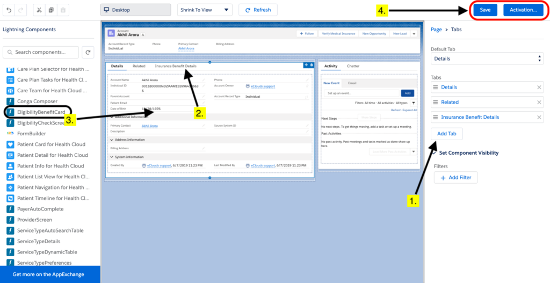Open dropdown beside Load More Past Activities
Viewport: 550px width, 283px height.
tap(413, 151)
